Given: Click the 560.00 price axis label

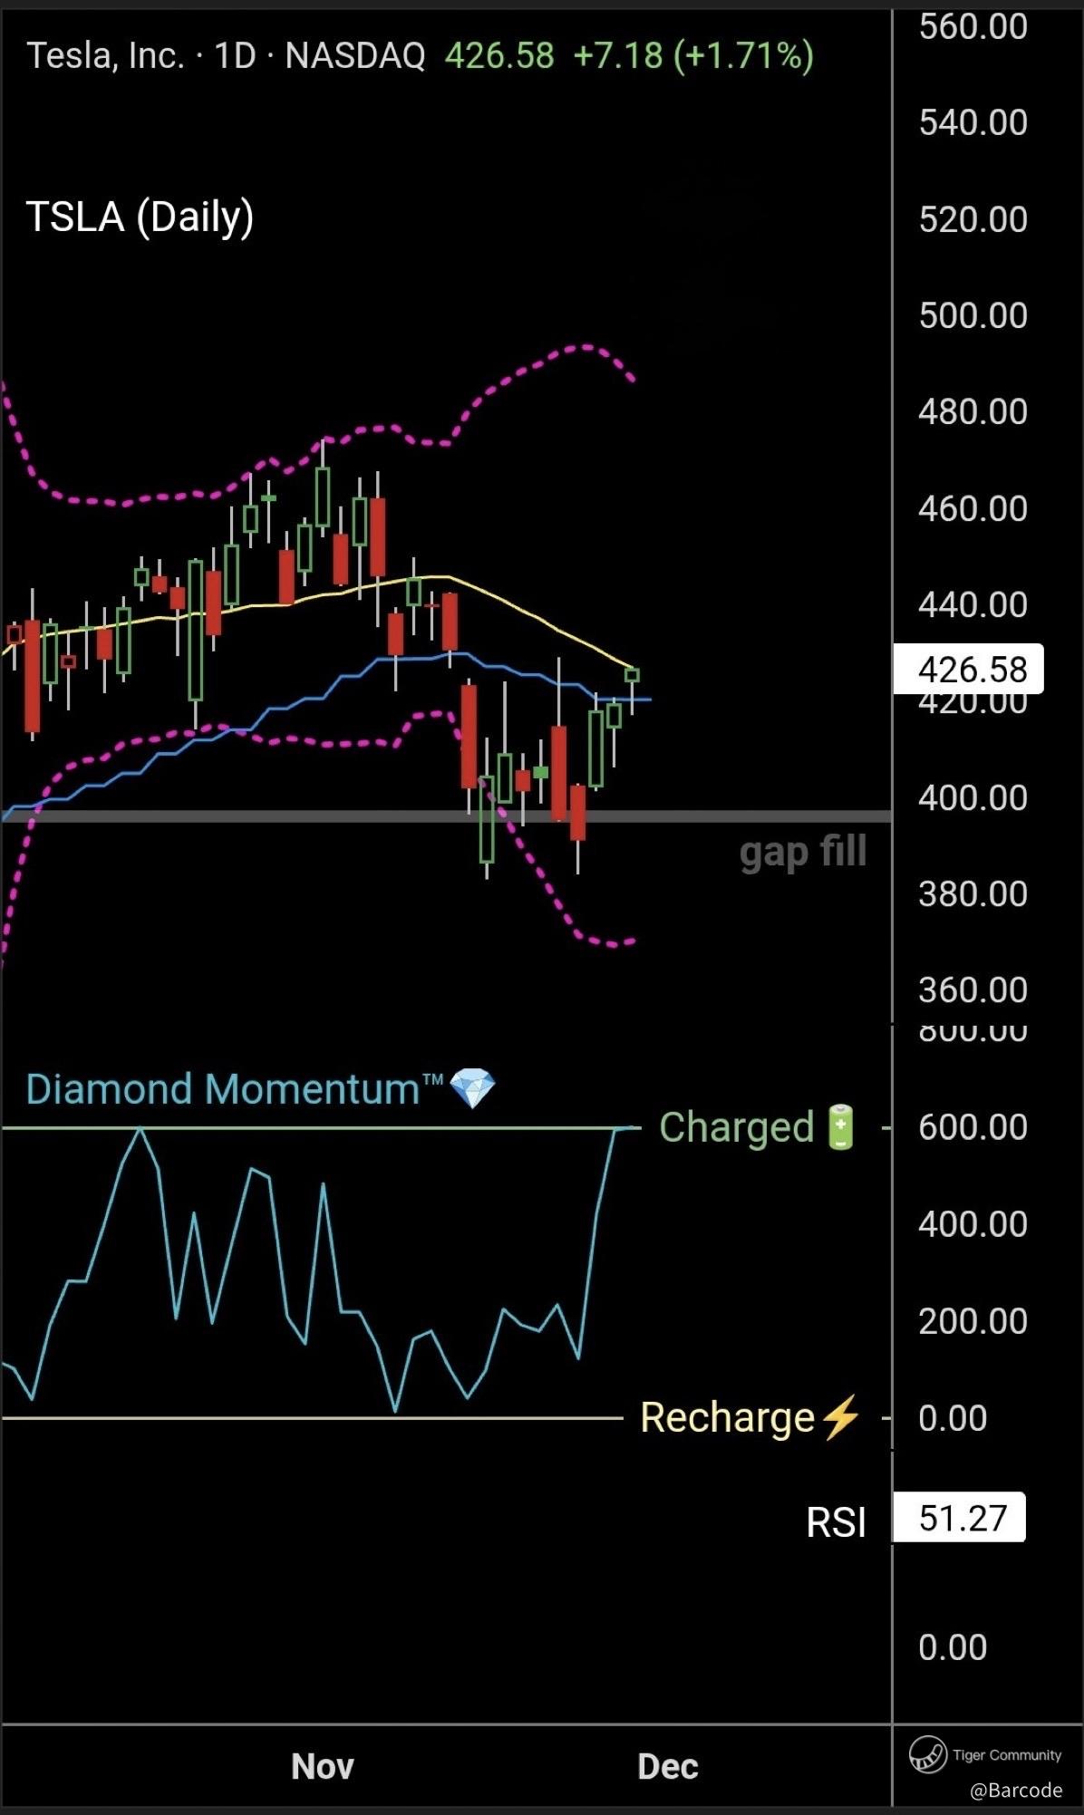Looking at the screenshot, I should pyautogui.click(x=973, y=26).
